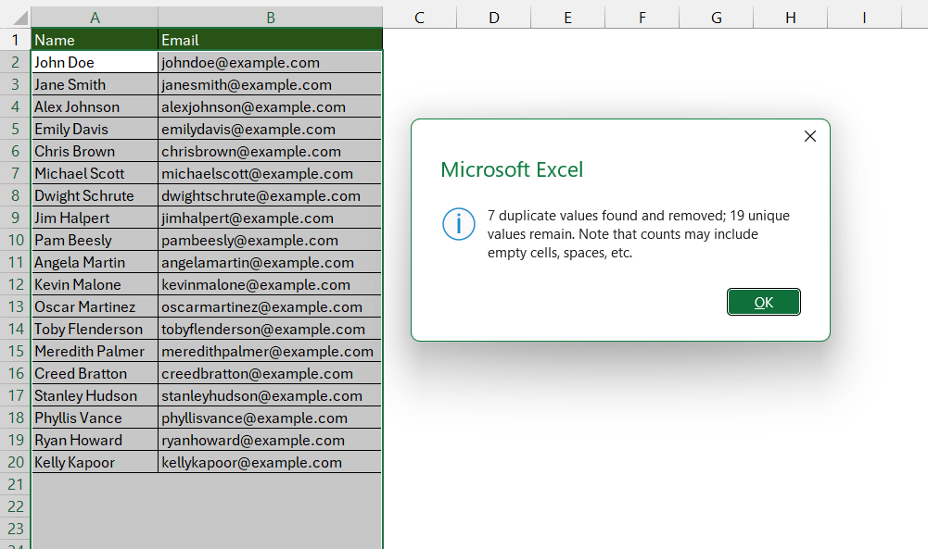The width and height of the screenshot is (928, 549).
Task: Click creedbratton@example.com cell
Action: [x=271, y=373]
